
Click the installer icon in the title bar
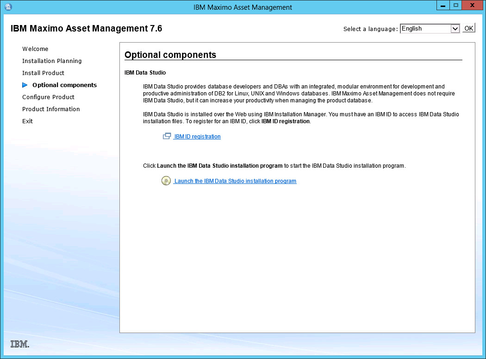pyautogui.click(x=8, y=7)
